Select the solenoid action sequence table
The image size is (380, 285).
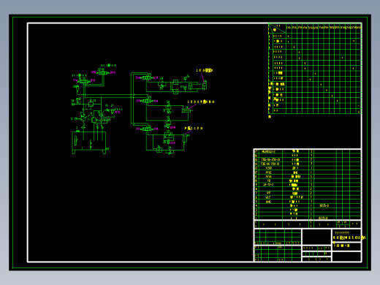pos(315,69)
